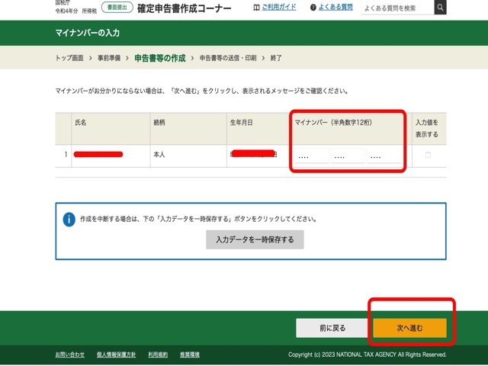
Task: Open the 推奨環境 footer link
Action: click(189, 355)
